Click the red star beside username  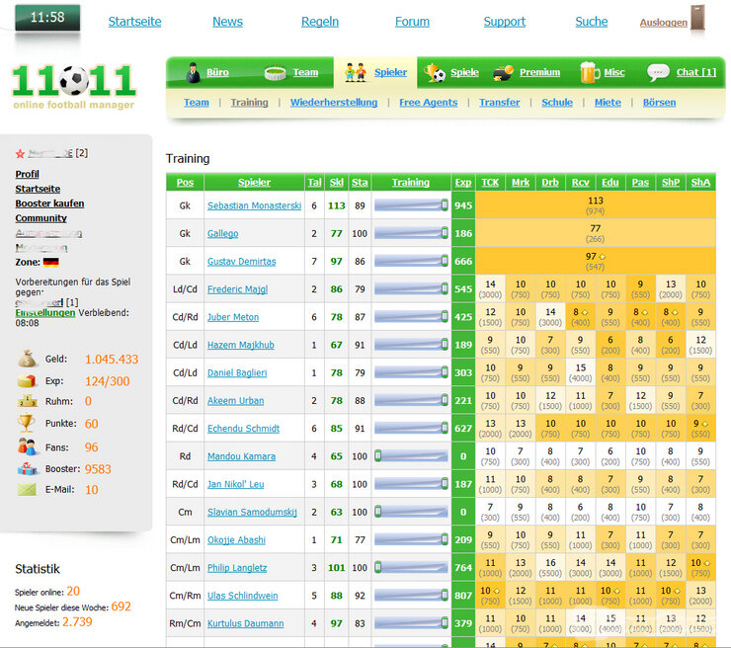pyautogui.click(x=20, y=153)
